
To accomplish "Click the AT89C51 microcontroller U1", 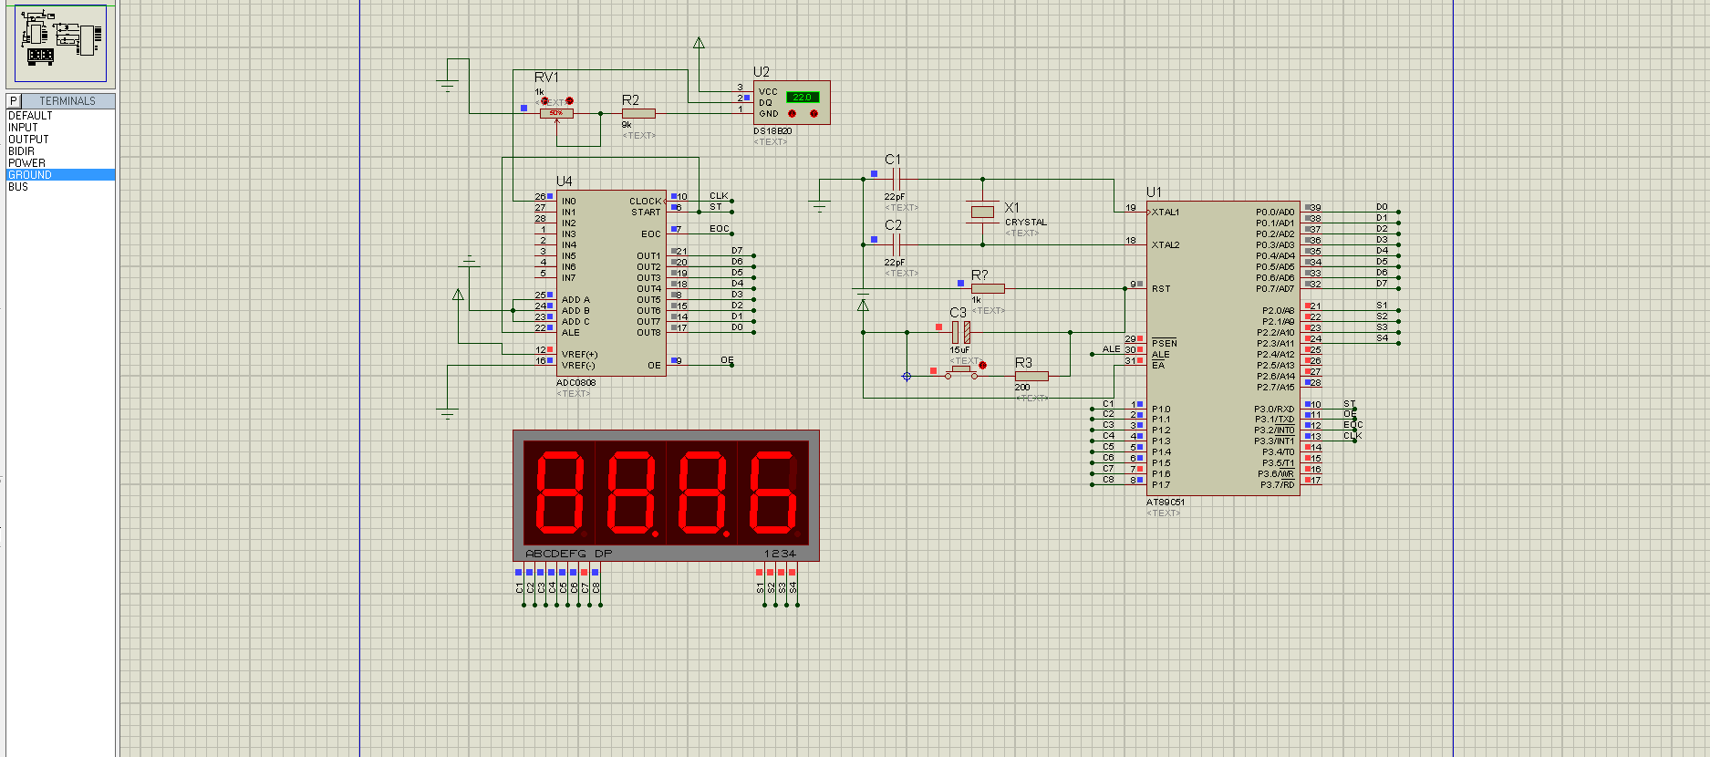I will coord(1222,347).
